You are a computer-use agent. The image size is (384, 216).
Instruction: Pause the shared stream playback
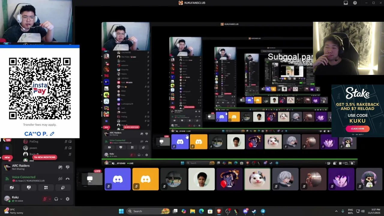[x=106, y=163]
